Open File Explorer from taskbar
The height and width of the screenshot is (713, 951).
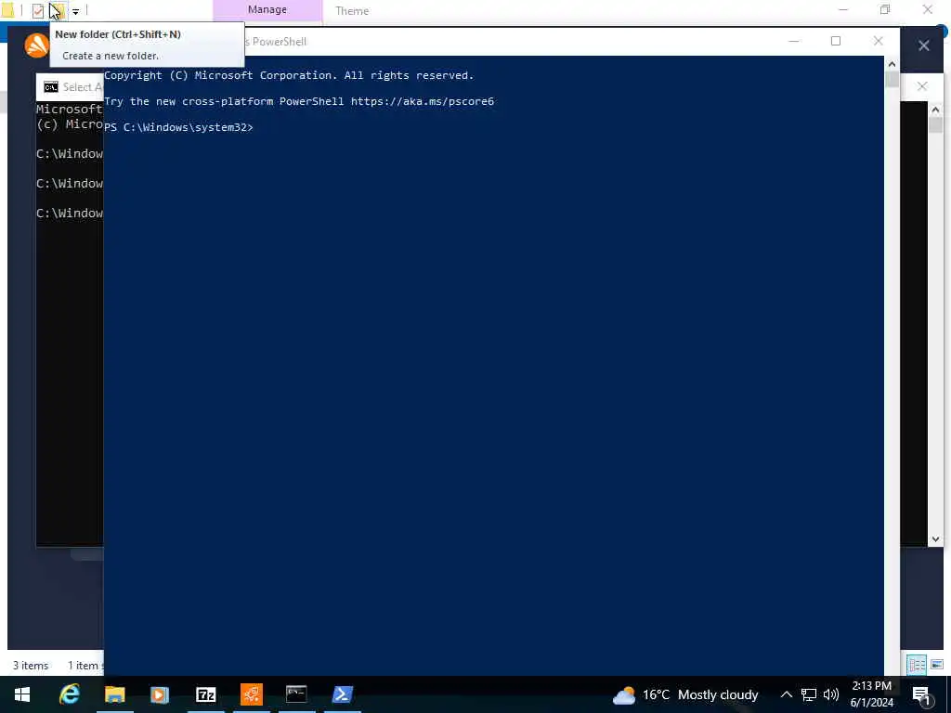(114, 694)
